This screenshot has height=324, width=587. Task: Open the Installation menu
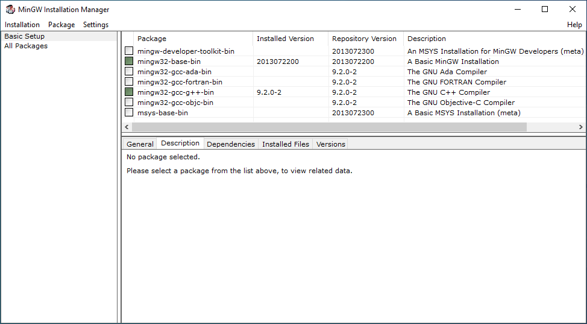pos(22,25)
